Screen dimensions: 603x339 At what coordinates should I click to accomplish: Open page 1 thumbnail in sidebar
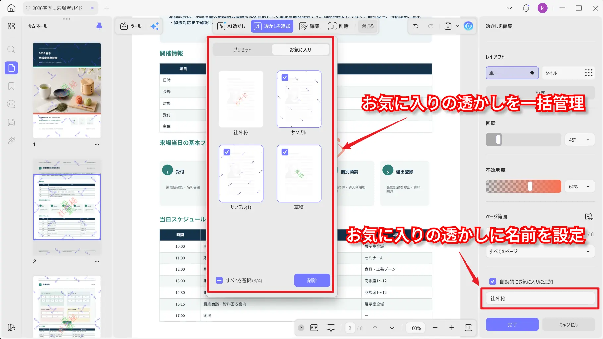pos(67,90)
